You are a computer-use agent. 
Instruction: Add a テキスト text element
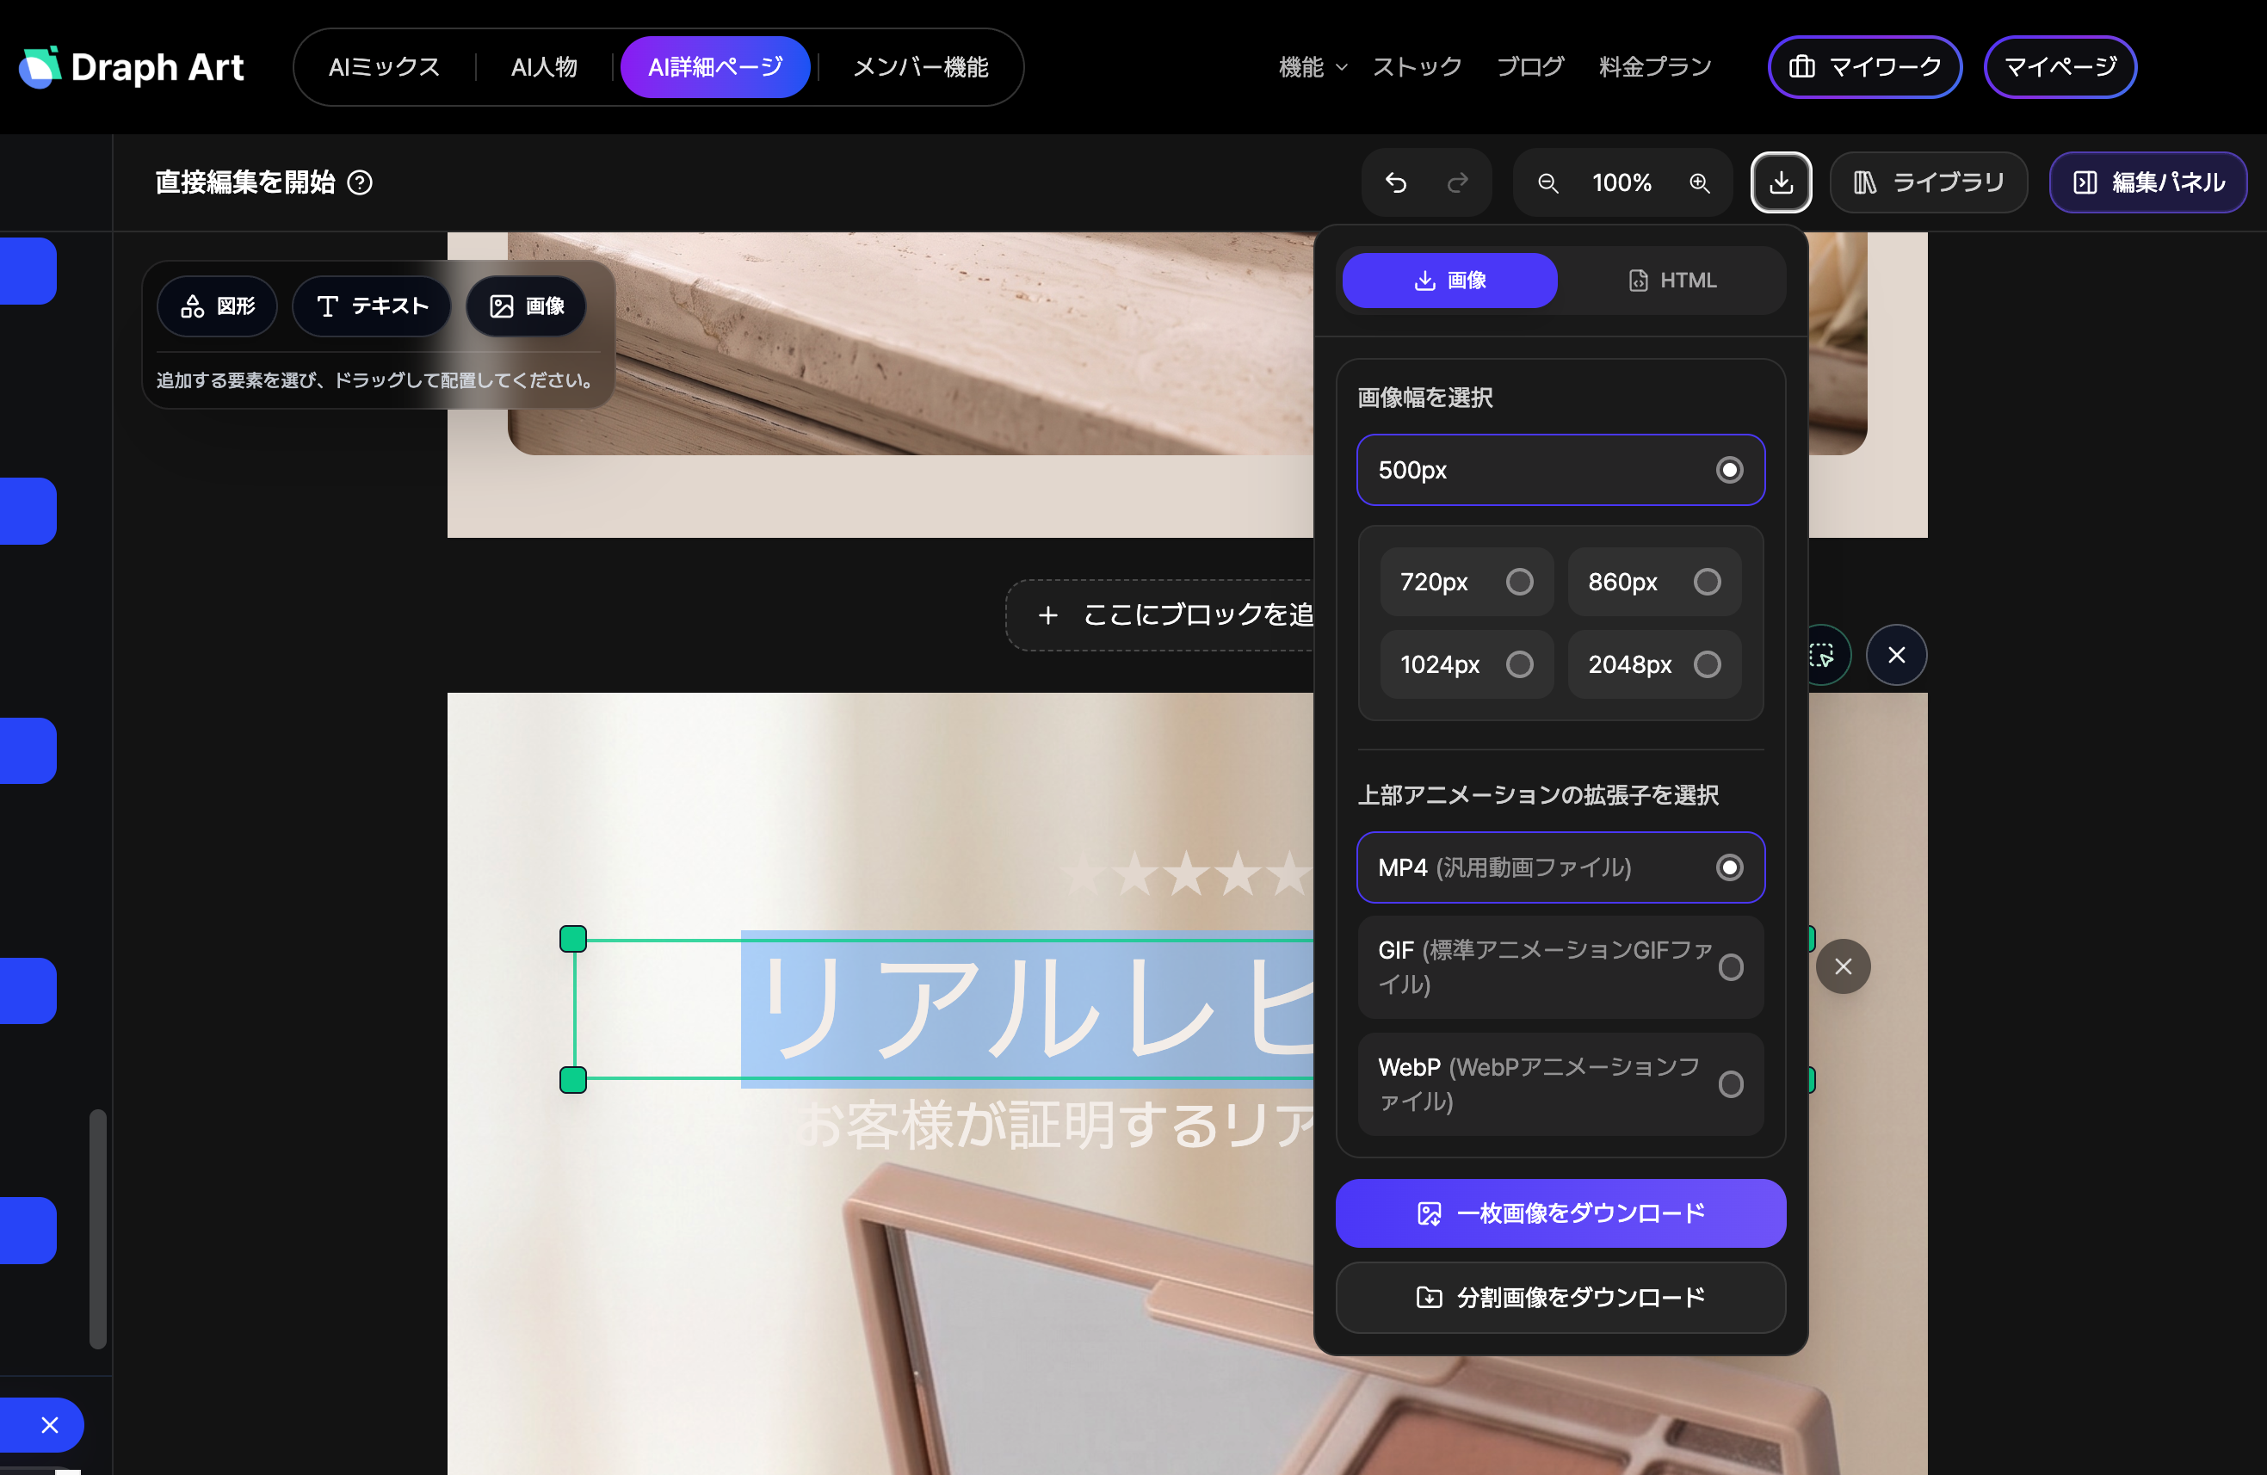click(x=372, y=305)
